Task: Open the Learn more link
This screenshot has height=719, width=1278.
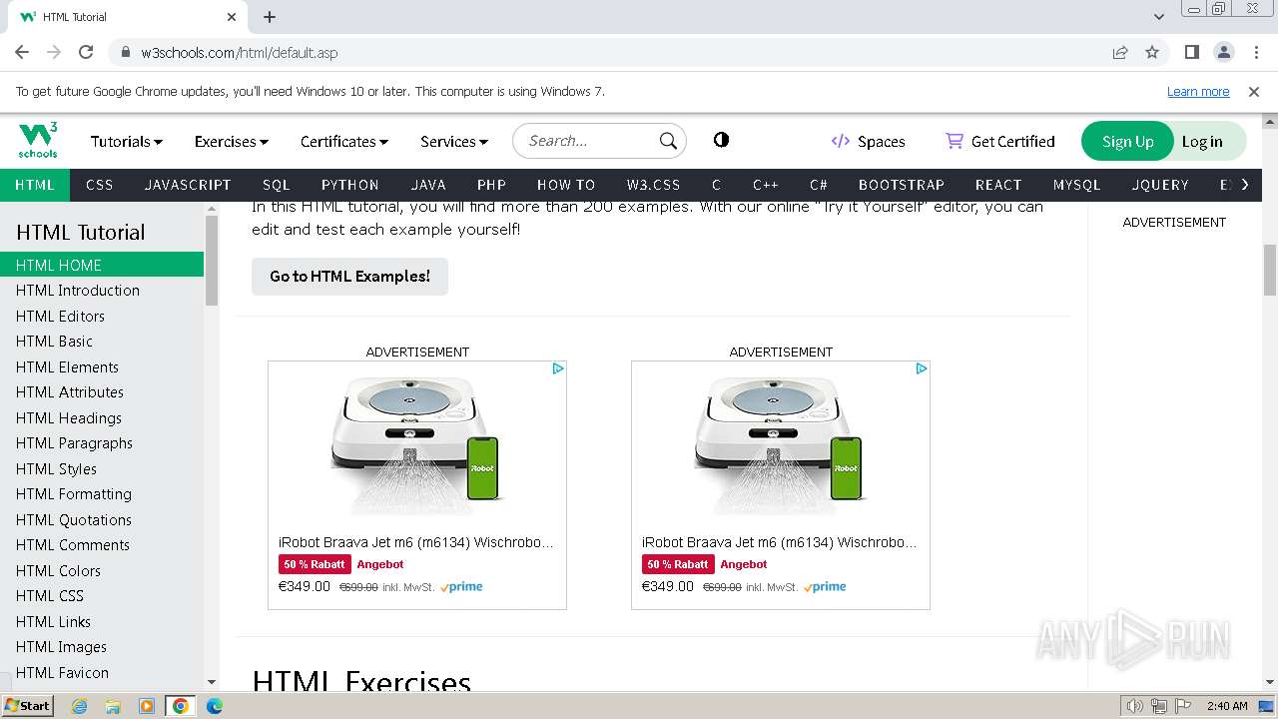Action: [x=1198, y=91]
